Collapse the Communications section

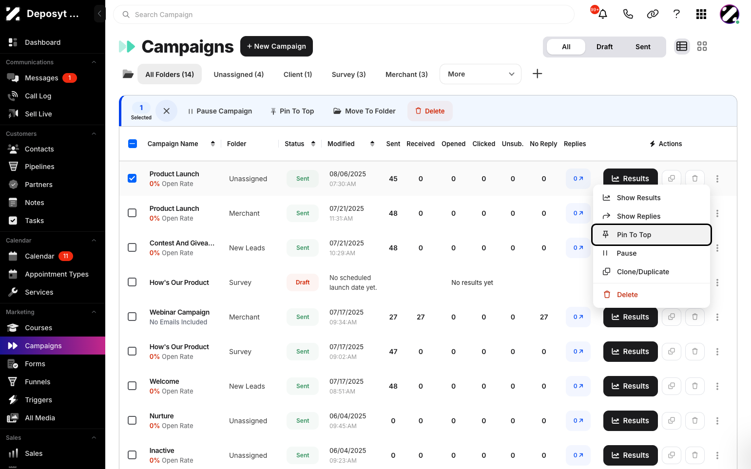click(x=94, y=62)
